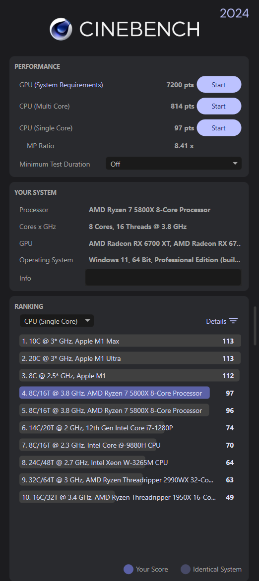Expand the CPU (Single Core) ranking selector
This screenshot has height=581, width=259.
57,321
